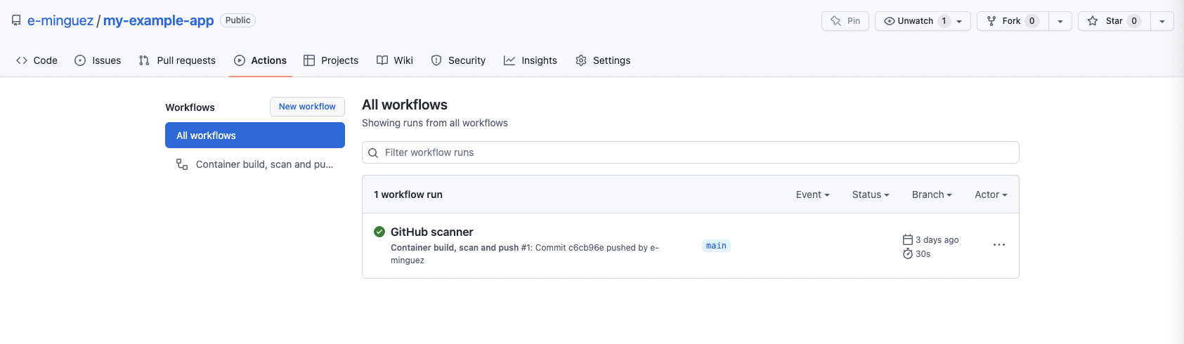Viewport: 1184px width, 344px height.
Task: Open the Actor filter dropdown
Action: coord(991,194)
